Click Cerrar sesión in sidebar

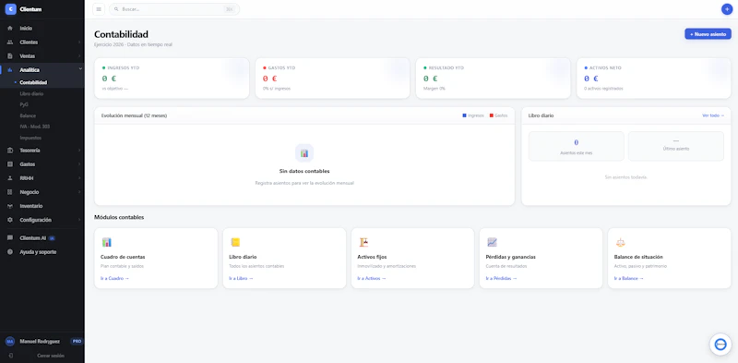point(51,356)
